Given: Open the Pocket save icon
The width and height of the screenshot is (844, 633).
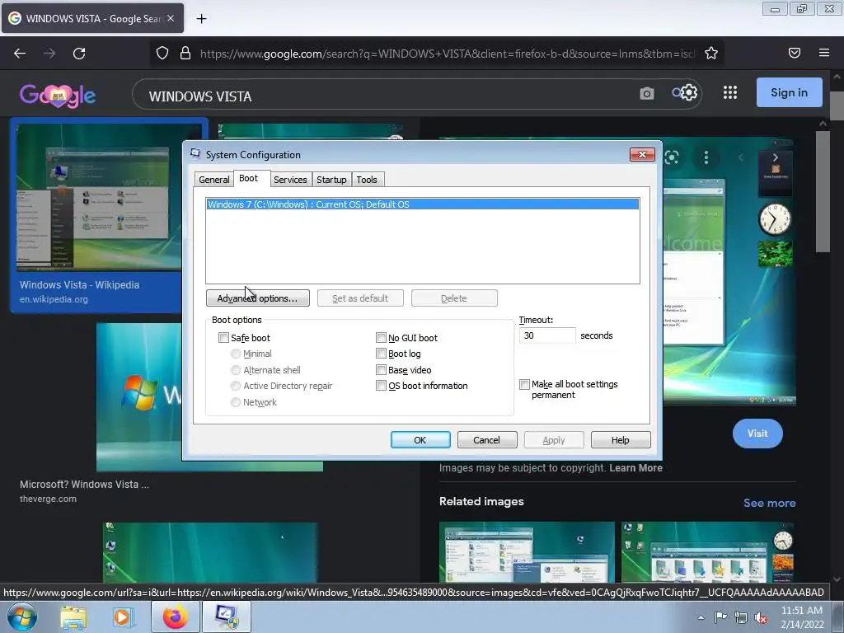Looking at the screenshot, I should click(795, 53).
